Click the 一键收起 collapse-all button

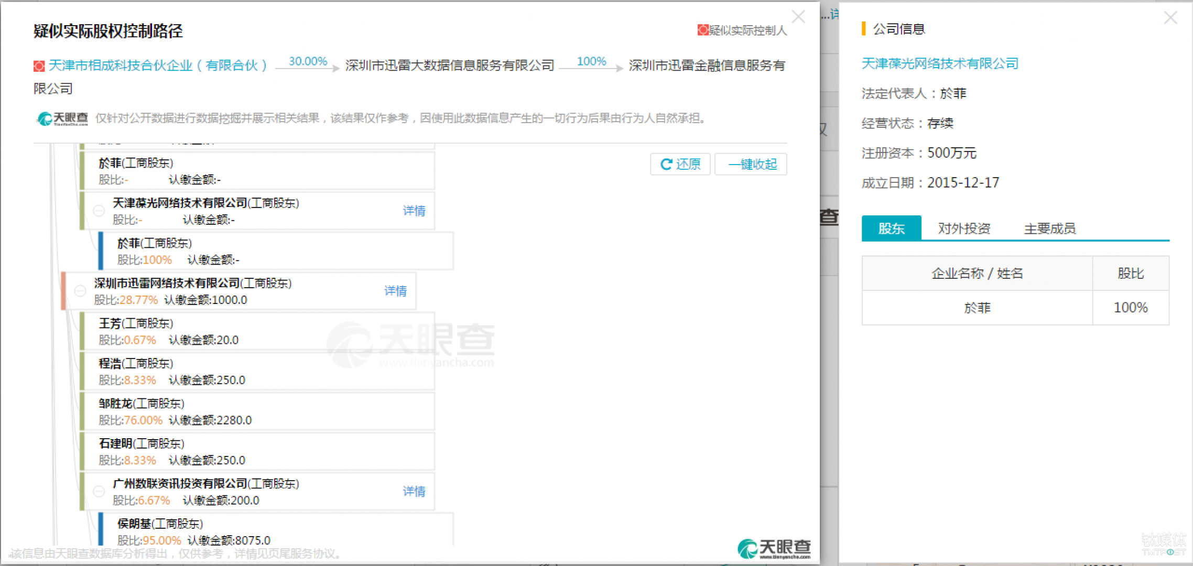pyautogui.click(x=752, y=165)
